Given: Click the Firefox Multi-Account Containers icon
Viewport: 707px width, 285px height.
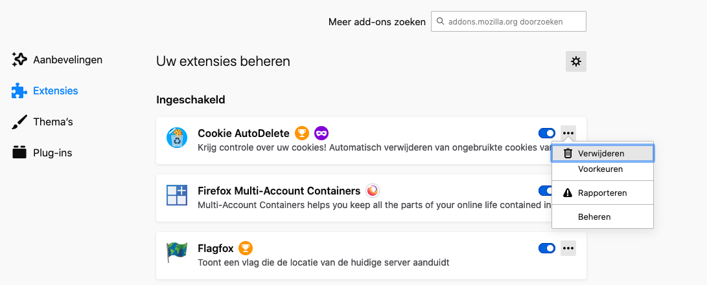Looking at the screenshot, I should (x=176, y=195).
